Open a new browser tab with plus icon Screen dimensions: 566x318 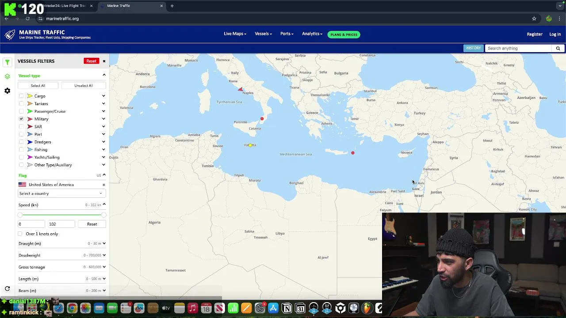point(172,6)
